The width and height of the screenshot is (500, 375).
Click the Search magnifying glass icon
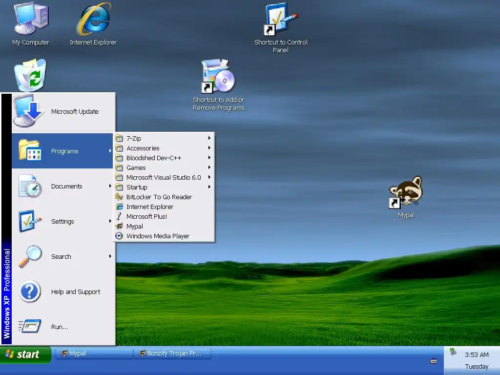30,256
